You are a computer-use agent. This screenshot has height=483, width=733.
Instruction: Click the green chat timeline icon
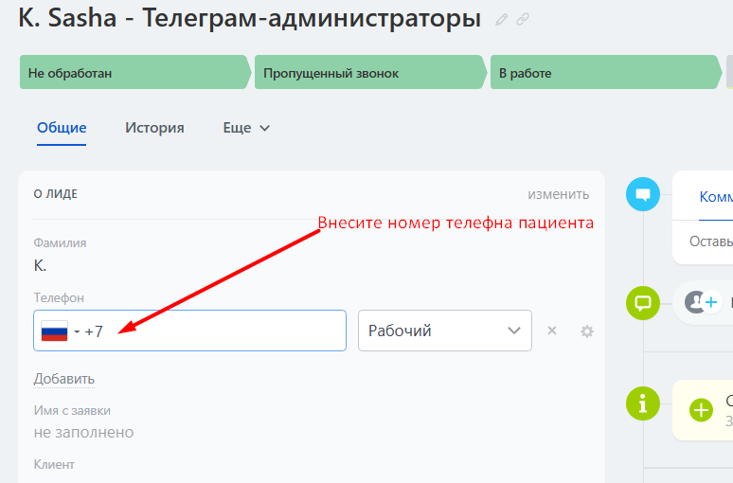(643, 303)
